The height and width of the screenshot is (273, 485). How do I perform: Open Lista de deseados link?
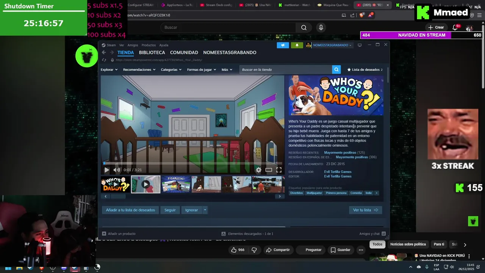pyautogui.click(x=365, y=70)
